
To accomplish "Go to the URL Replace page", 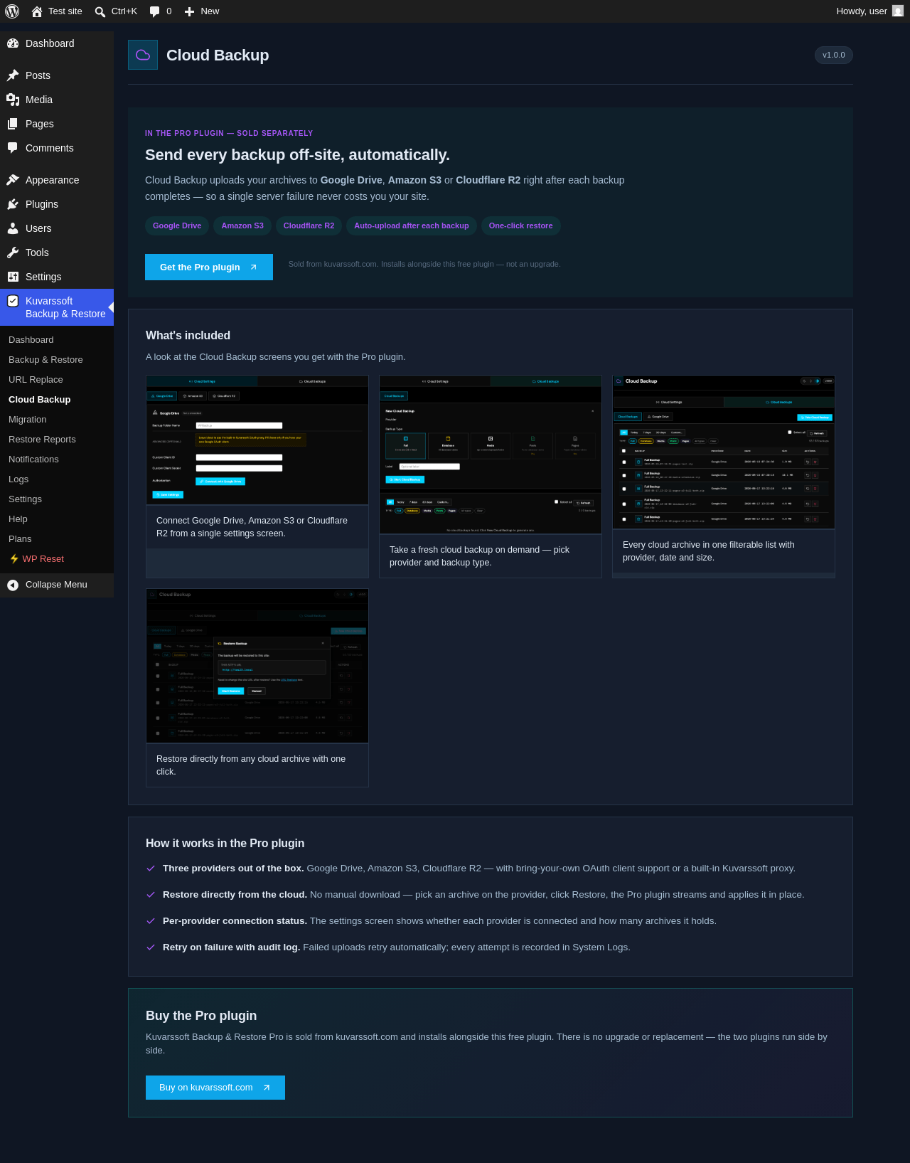I will [36, 380].
